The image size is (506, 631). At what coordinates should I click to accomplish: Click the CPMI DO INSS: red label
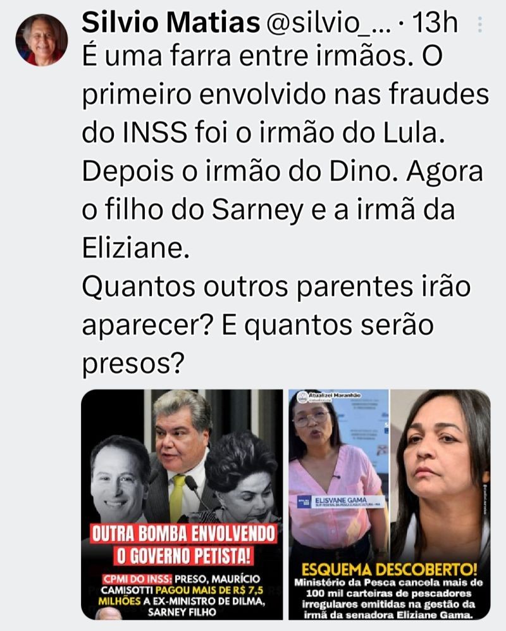point(137,579)
